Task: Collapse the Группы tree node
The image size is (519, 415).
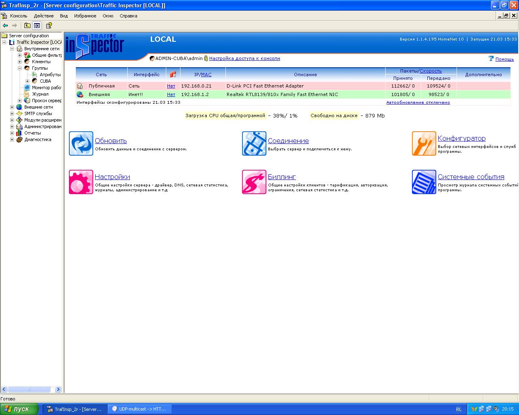Action: tap(19, 68)
